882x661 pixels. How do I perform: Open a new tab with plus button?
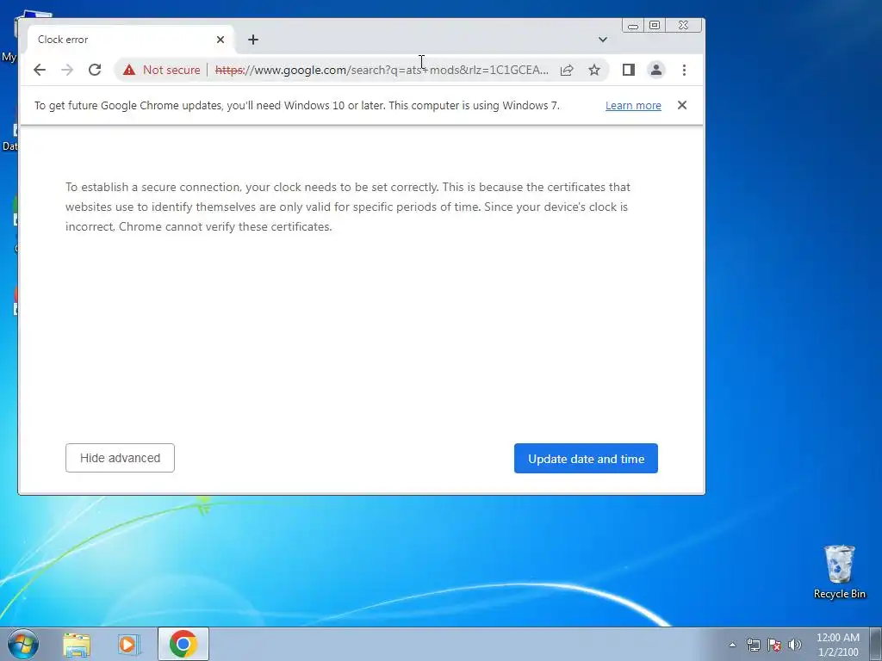click(253, 40)
